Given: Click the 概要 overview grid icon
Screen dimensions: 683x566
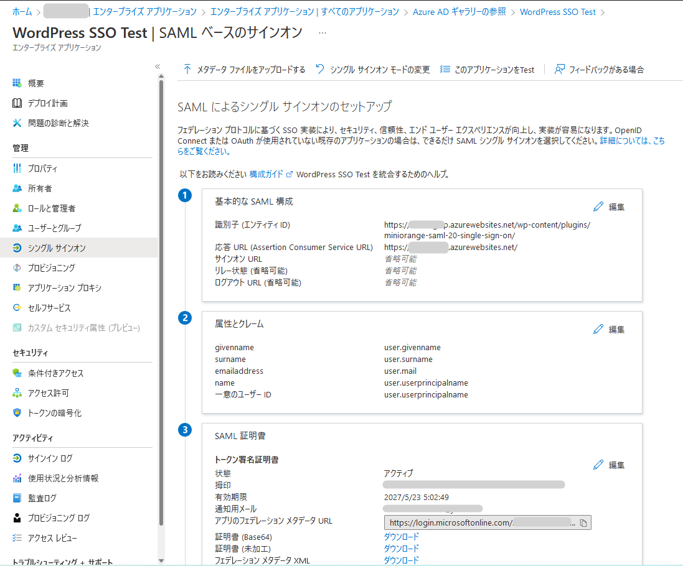Looking at the screenshot, I should pyautogui.click(x=17, y=83).
